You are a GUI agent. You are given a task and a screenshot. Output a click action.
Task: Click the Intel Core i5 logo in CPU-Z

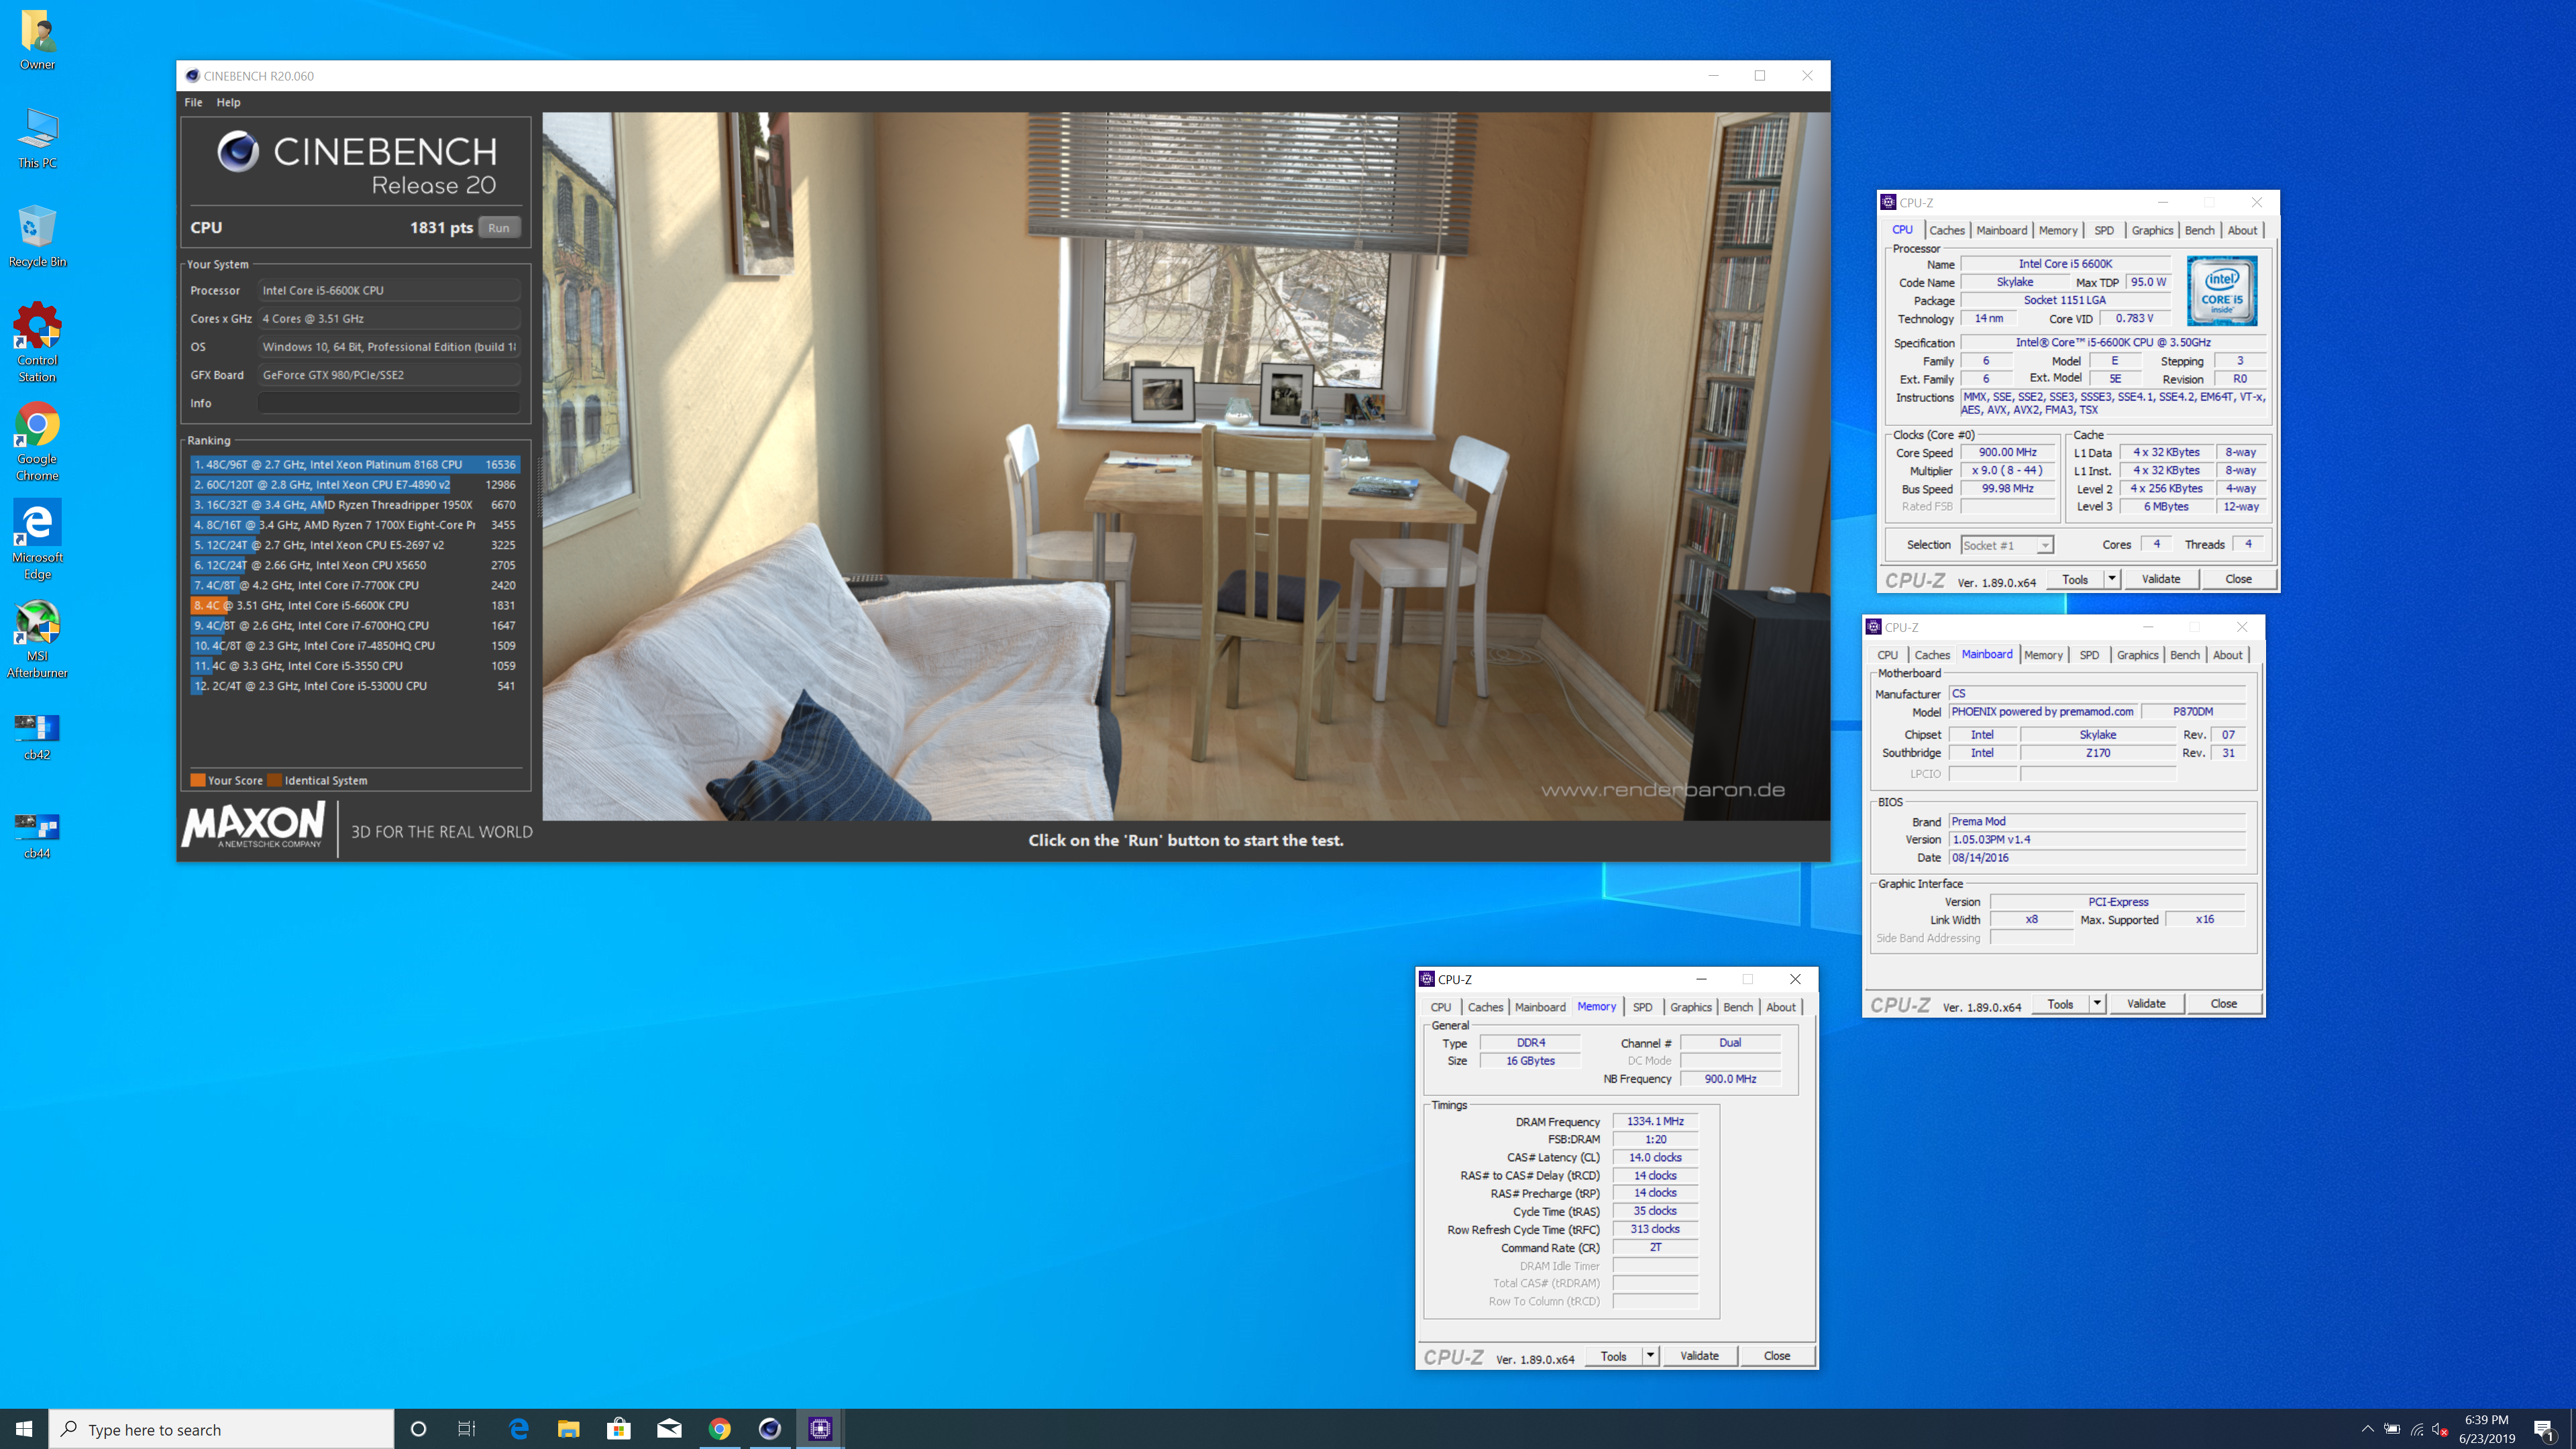tap(2222, 291)
